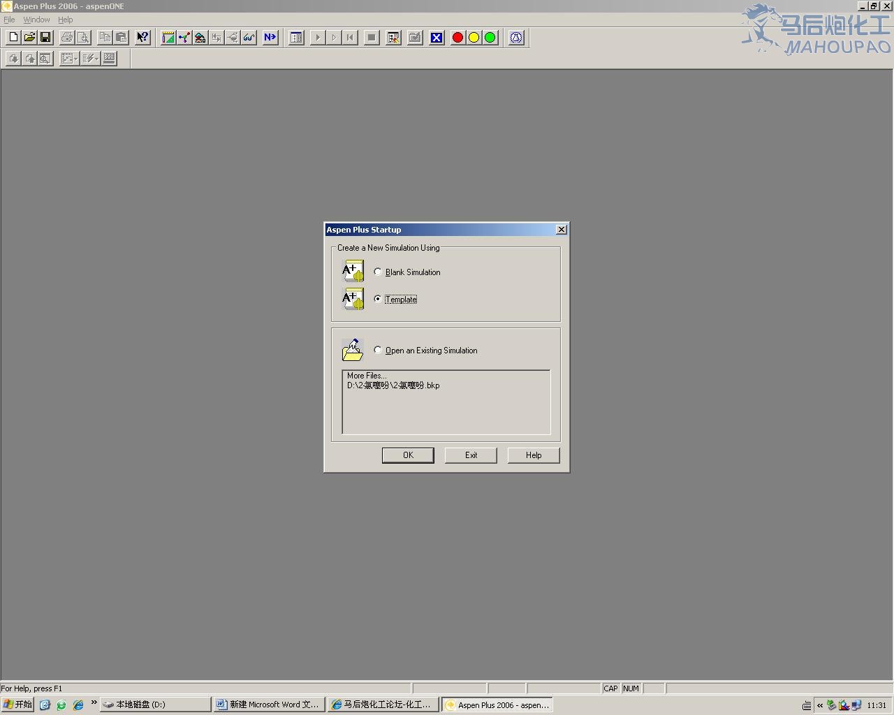Select 'More Files...' in the recent file list
Screen dimensions: 894x715
(x=367, y=376)
